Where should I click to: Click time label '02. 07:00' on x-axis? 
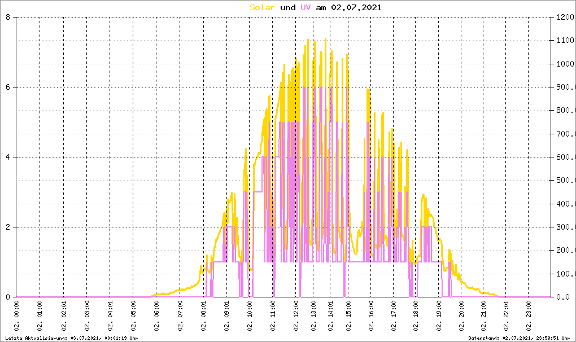(180, 315)
